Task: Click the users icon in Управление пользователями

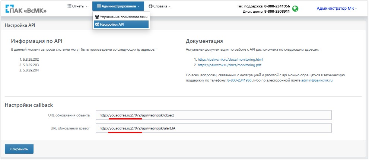Action: pos(97,17)
